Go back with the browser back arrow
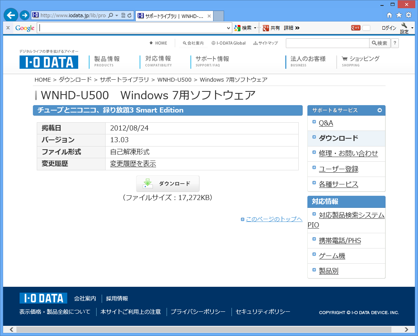This screenshot has height=336, width=418. [11, 15]
